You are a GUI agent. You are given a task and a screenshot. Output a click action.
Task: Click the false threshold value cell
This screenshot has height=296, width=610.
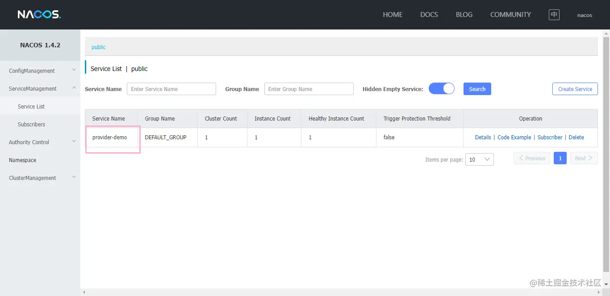(420, 138)
